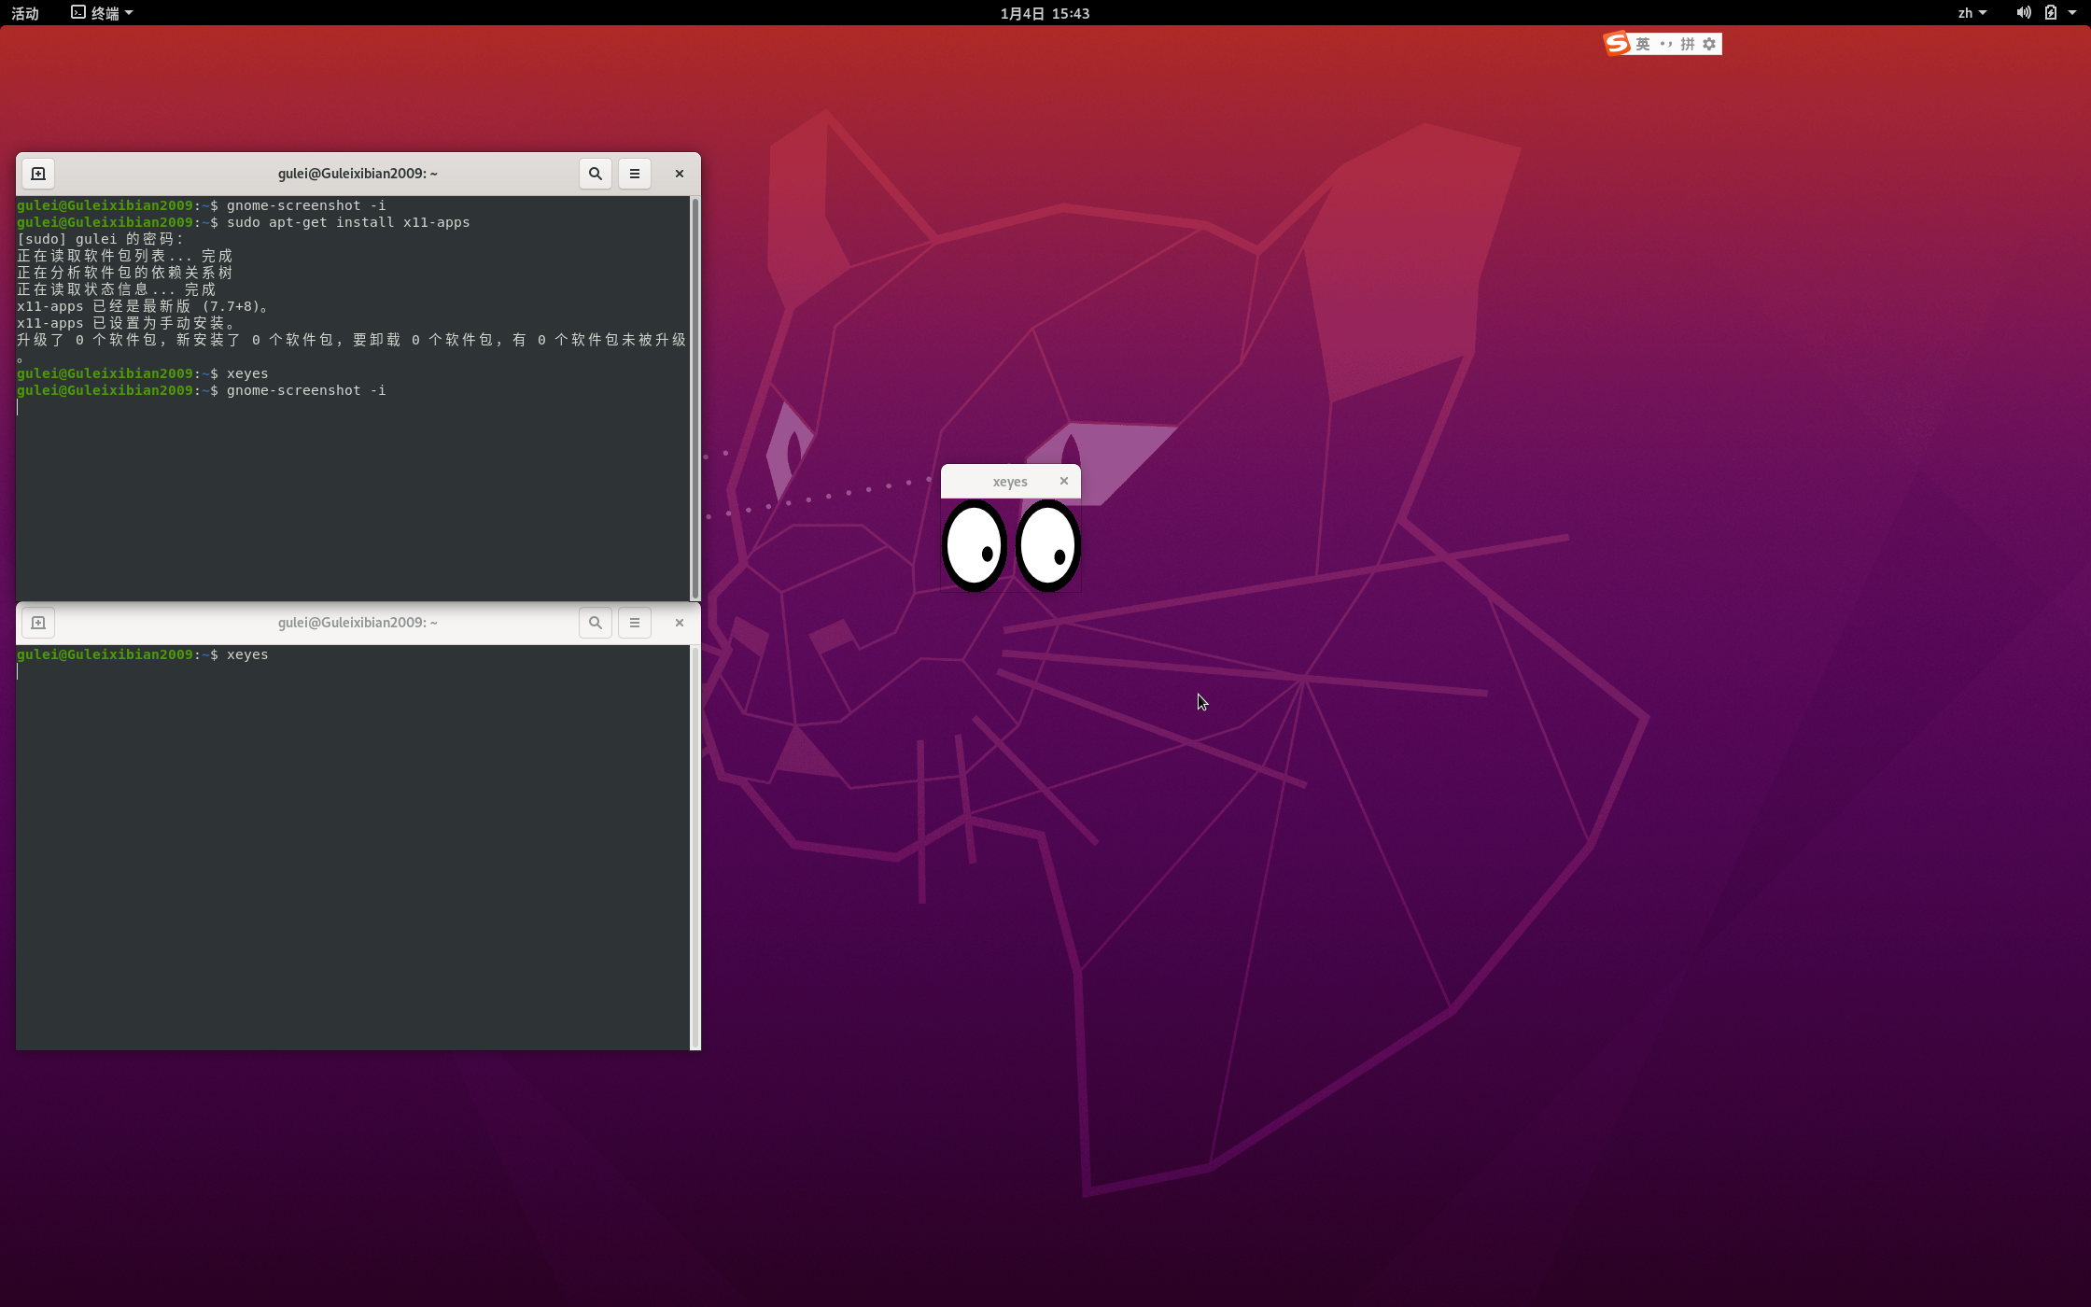Open new tab in bottom terminal
The height and width of the screenshot is (1307, 2091).
pos(38,623)
